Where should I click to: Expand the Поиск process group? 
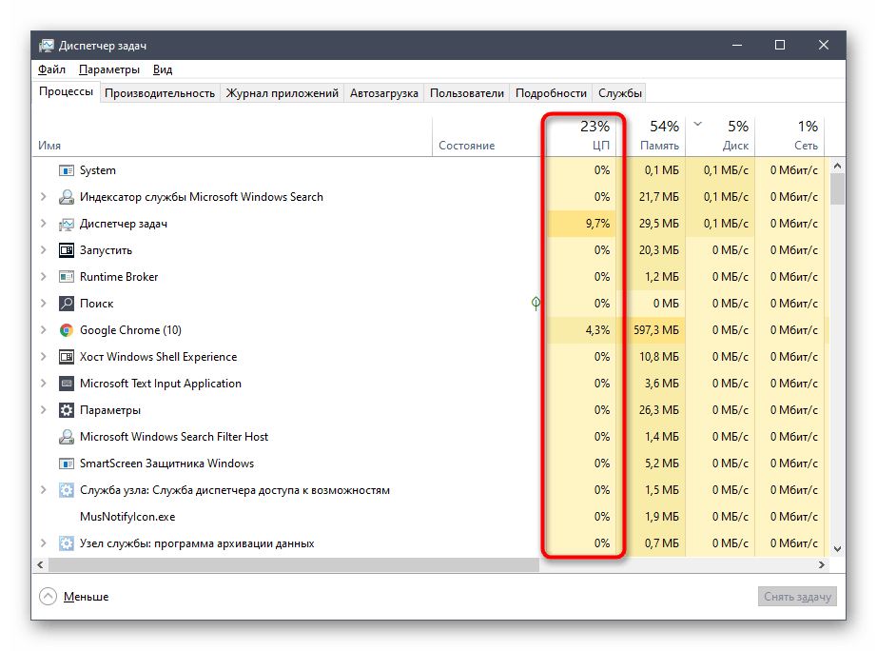43,304
